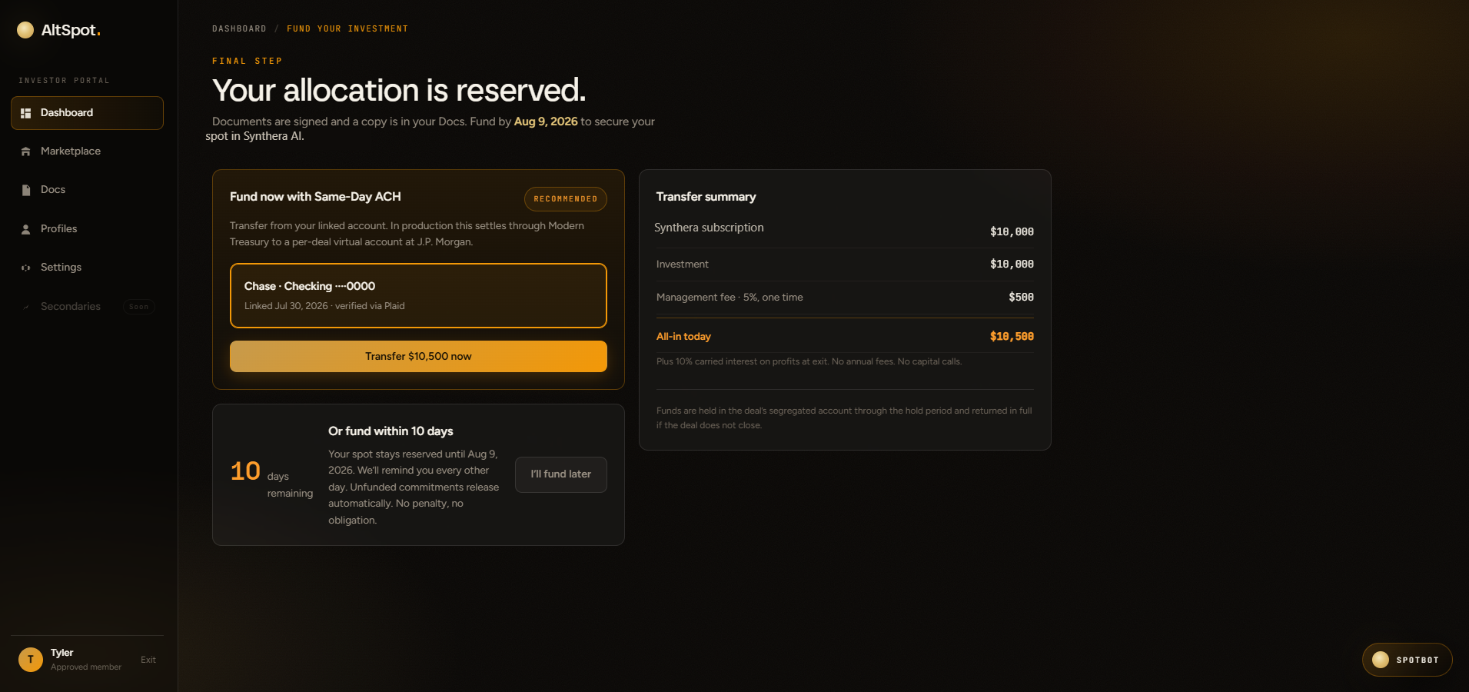The height and width of the screenshot is (692, 1469).
Task: Click the Aug 9, 2026 deadline date
Action: click(x=546, y=121)
